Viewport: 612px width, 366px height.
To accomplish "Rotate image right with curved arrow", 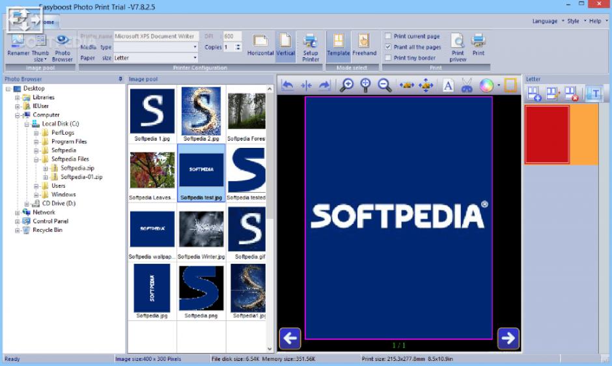I will 324,85.
